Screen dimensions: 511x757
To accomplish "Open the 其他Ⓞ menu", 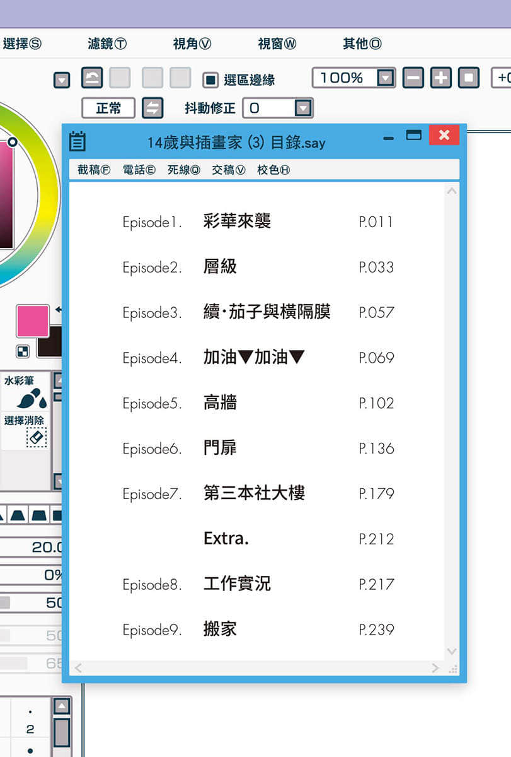I will point(362,44).
